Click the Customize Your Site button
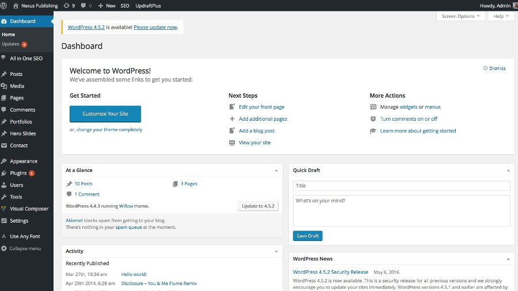The image size is (518, 291). coord(105,114)
